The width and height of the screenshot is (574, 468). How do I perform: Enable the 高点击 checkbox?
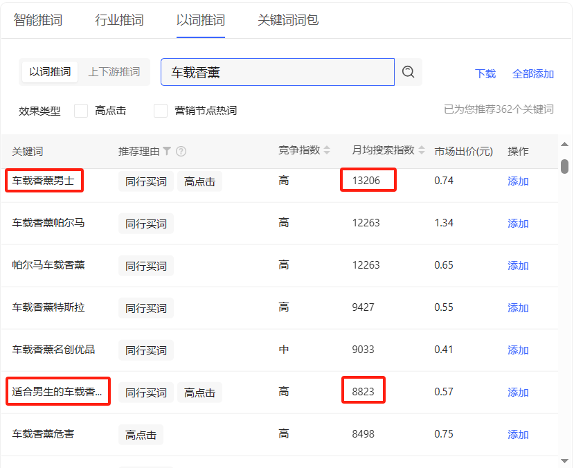click(81, 111)
